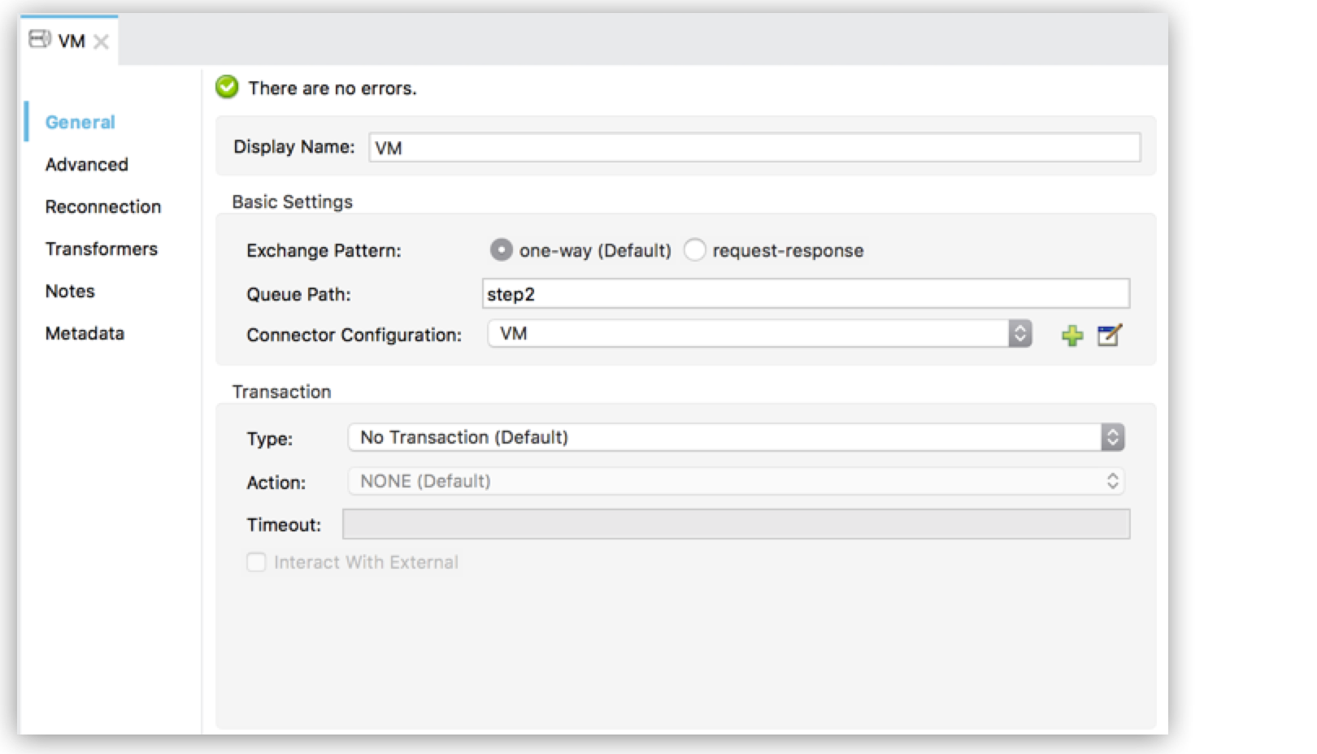
Task: Return to the General section
Action: 80,122
